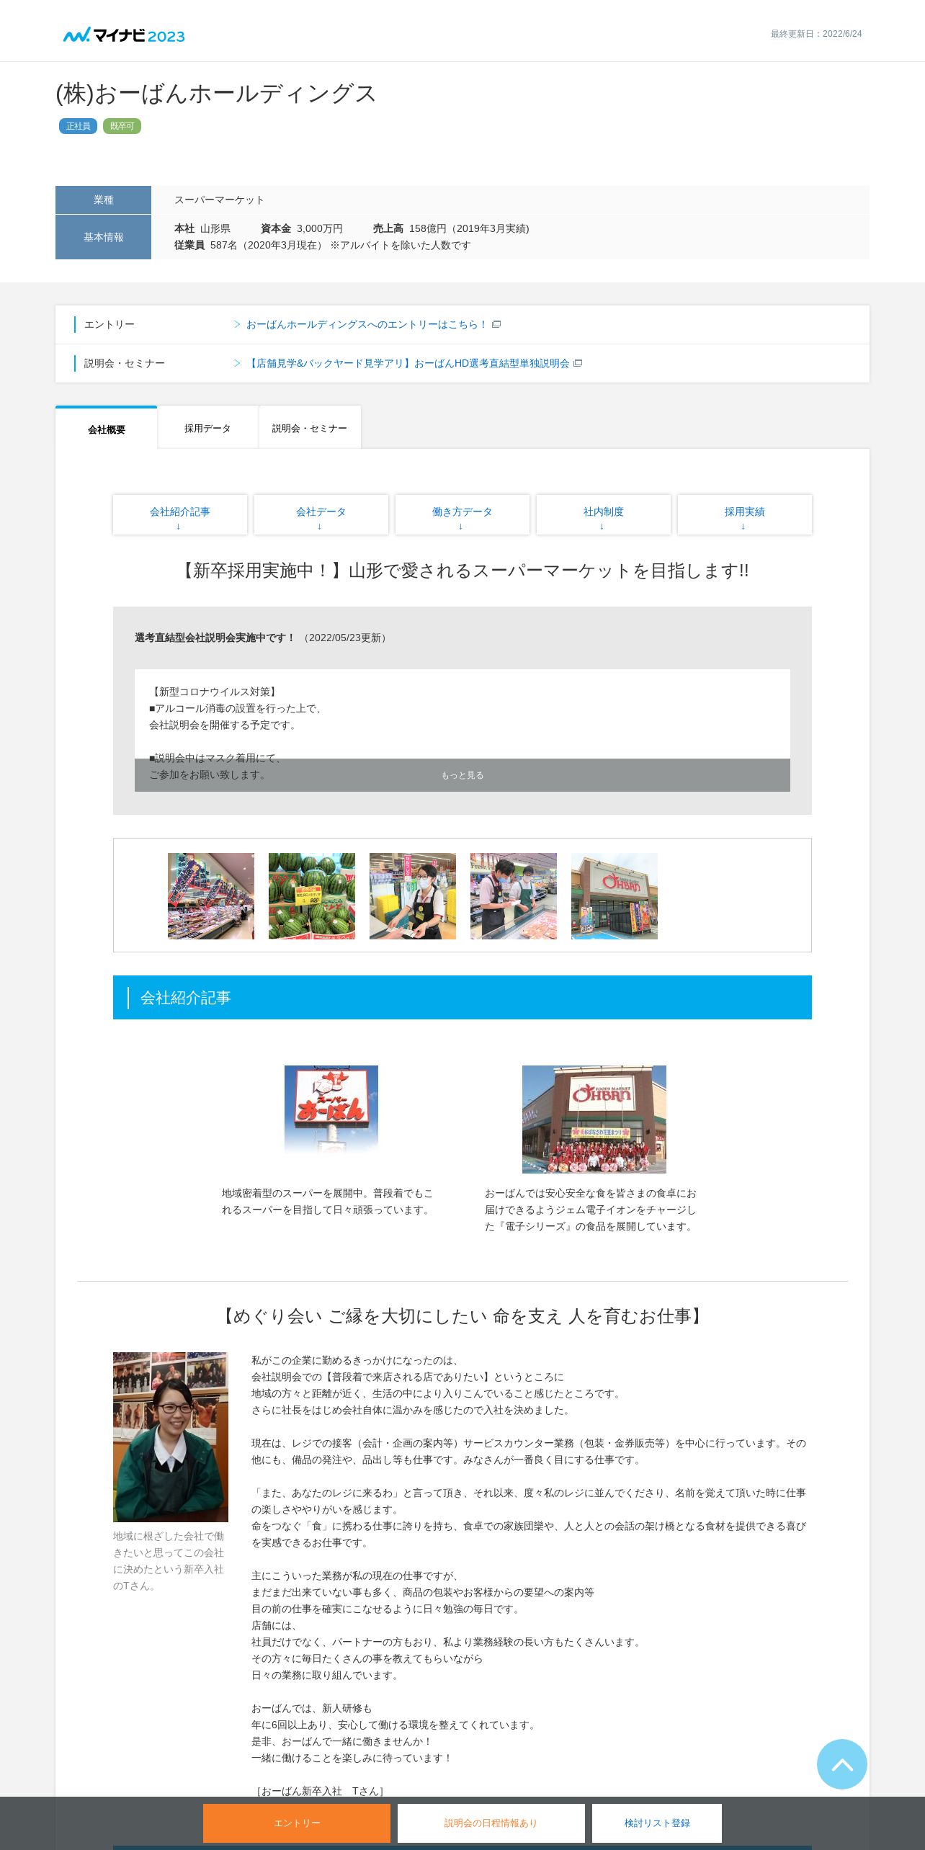Open the two employees thumbnail photo
This screenshot has height=1850, width=925.
tap(514, 896)
